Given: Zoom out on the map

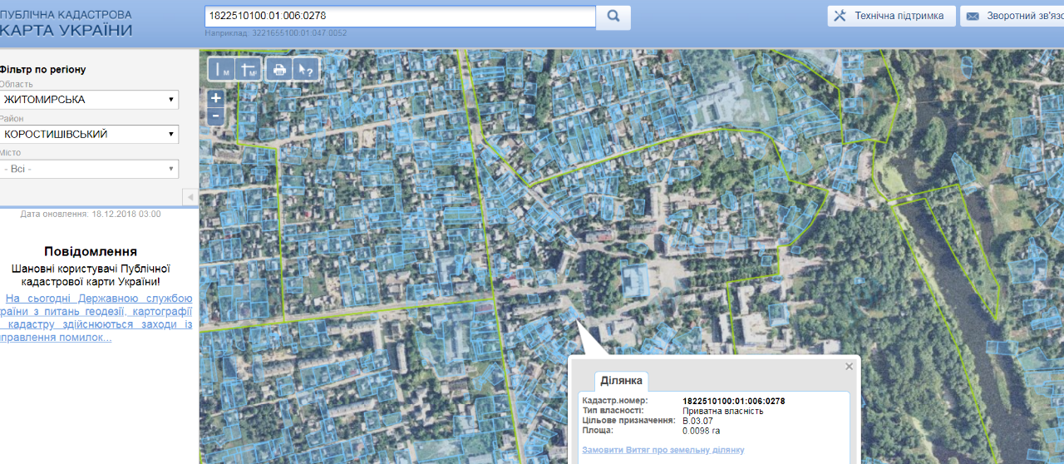Looking at the screenshot, I should click(215, 116).
